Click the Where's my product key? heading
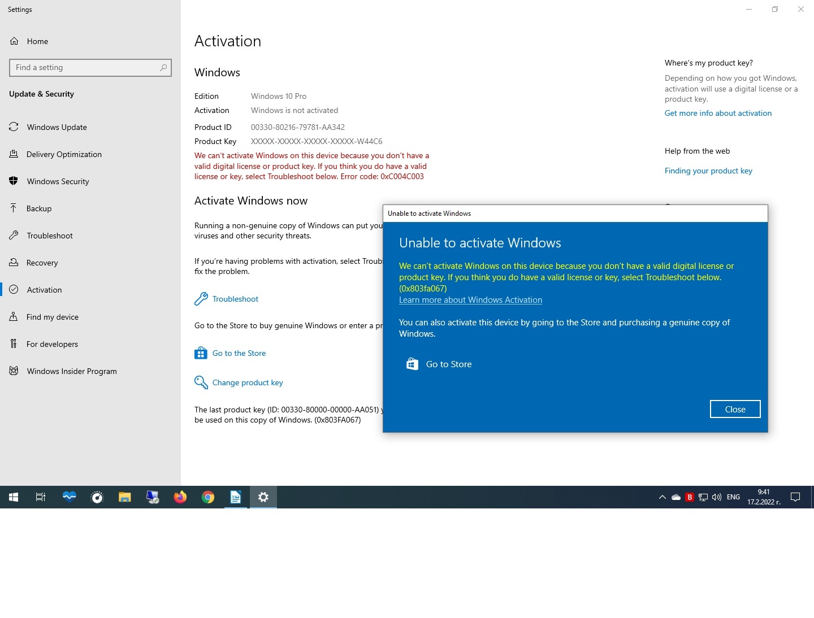This screenshot has width=814, height=618. point(709,63)
